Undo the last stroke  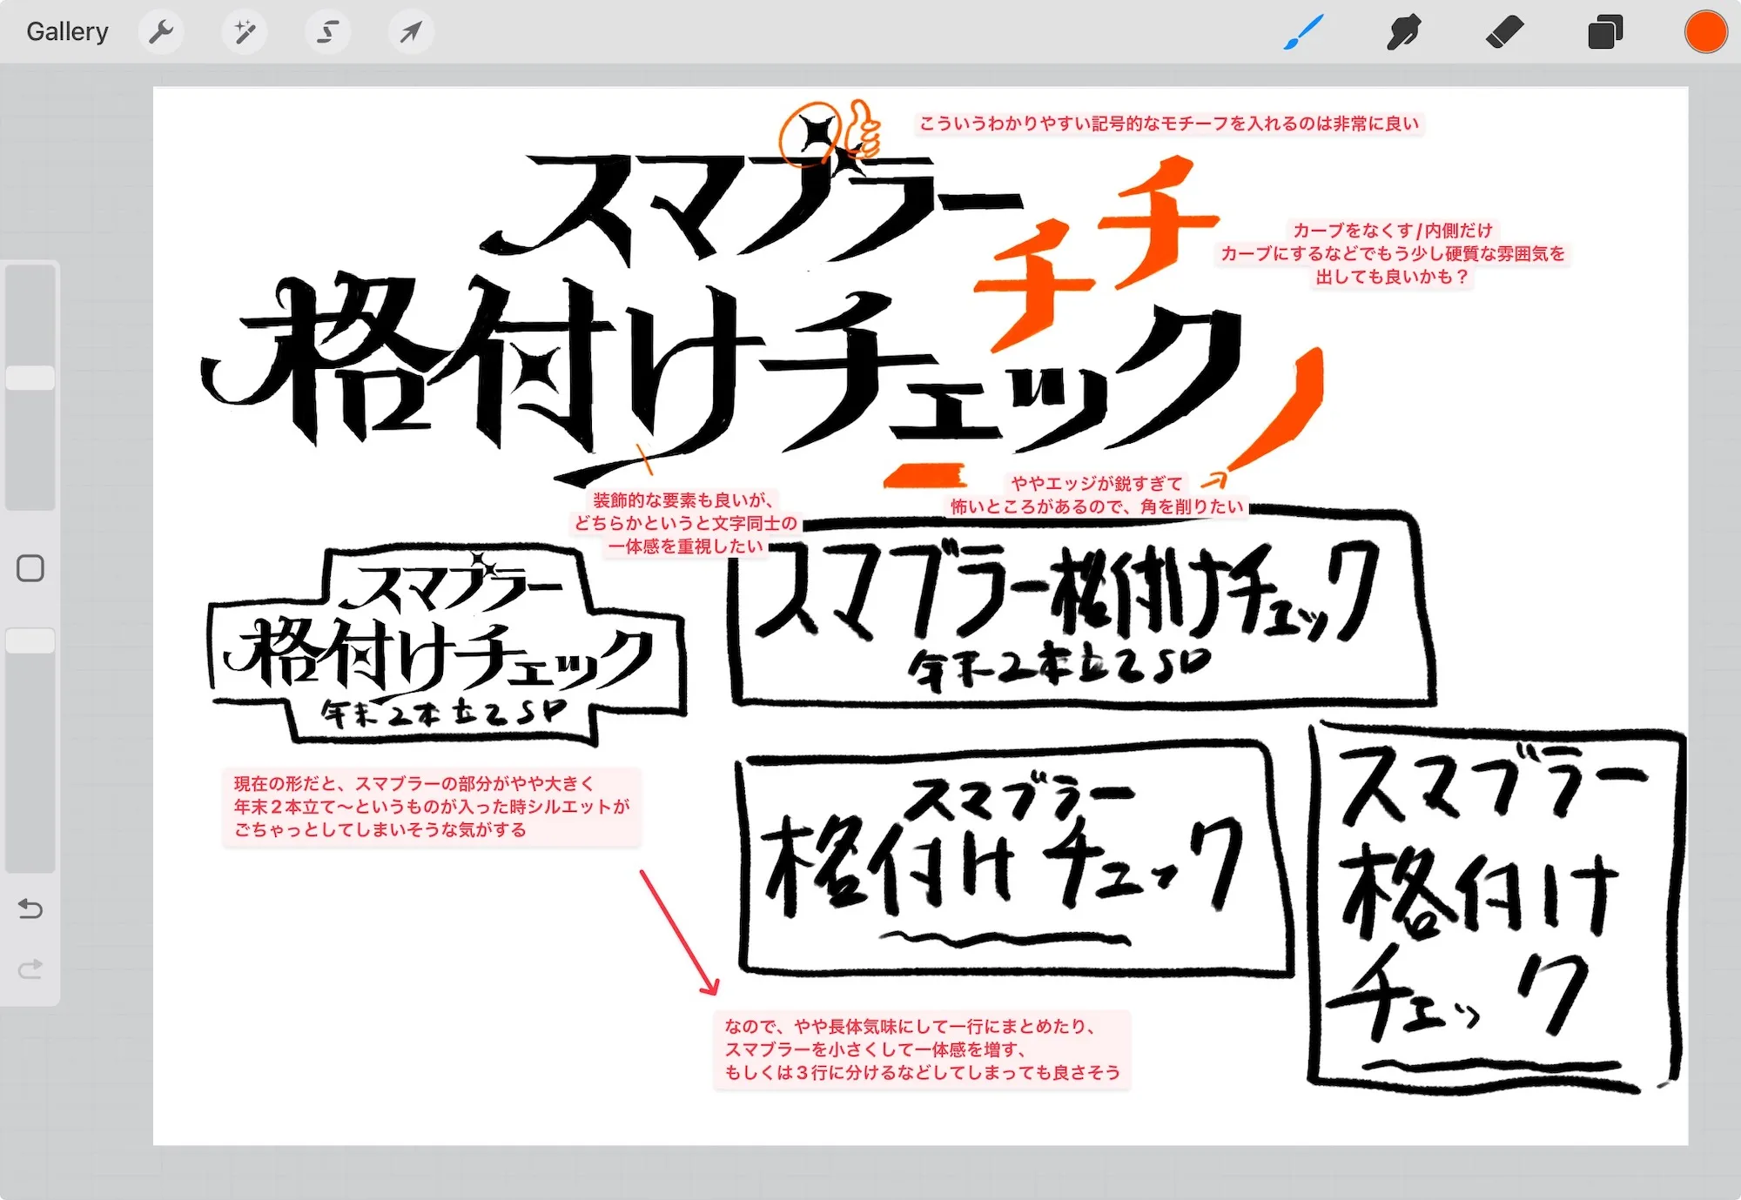tap(31, 908)
